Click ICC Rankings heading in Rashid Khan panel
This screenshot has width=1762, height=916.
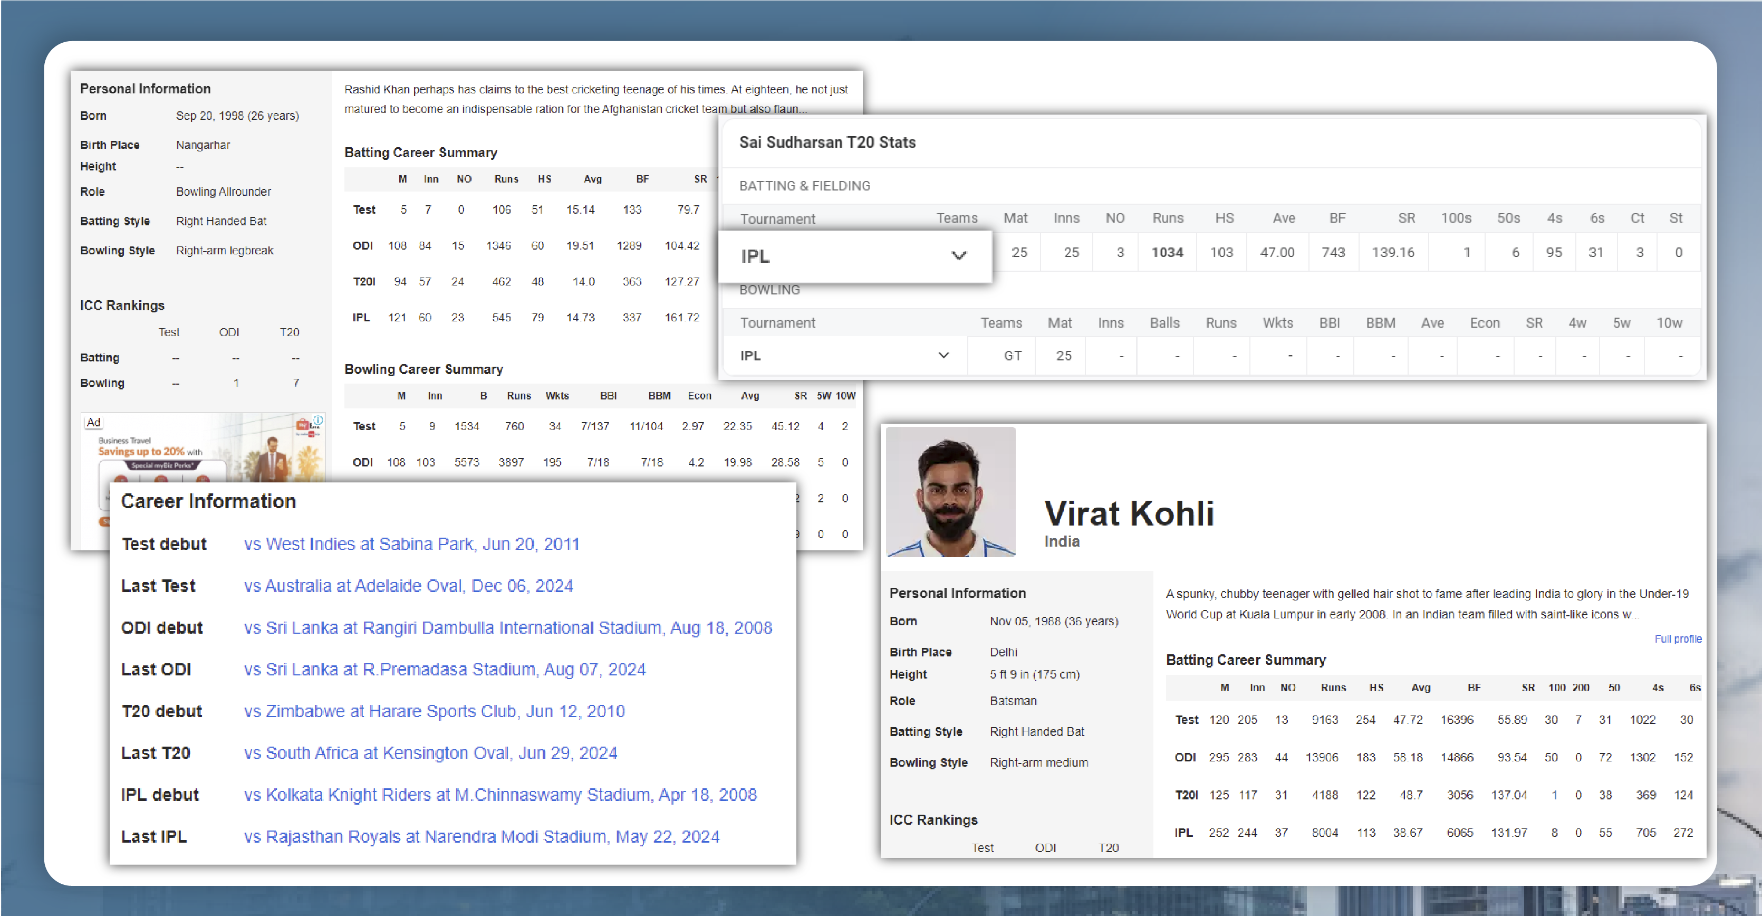click(122, 305)
